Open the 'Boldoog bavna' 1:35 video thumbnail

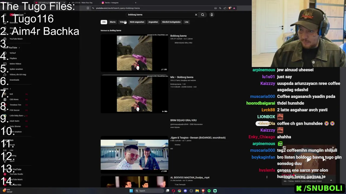click(x=134, y=53)
